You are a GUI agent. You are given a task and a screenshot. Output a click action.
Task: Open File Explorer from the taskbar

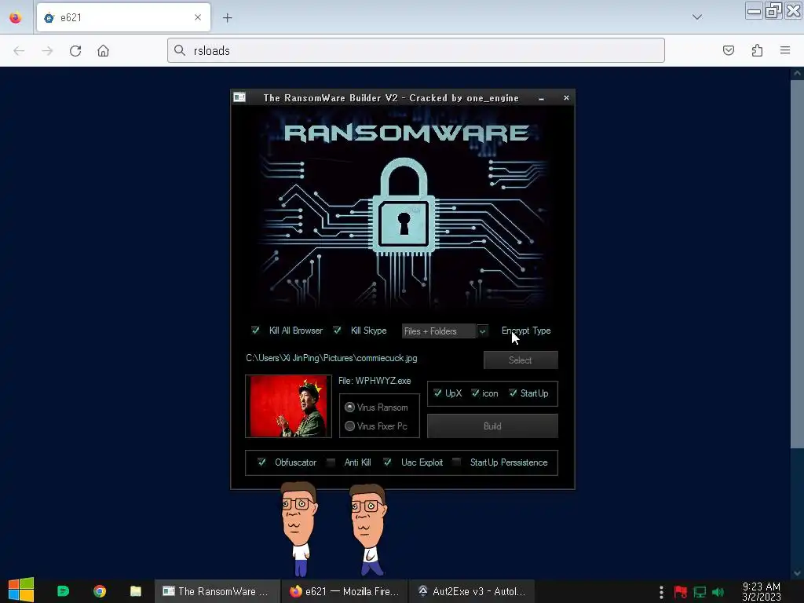point(135,591)
